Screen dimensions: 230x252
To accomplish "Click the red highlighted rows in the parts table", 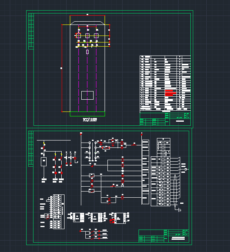I will click(x=170, y=93).
